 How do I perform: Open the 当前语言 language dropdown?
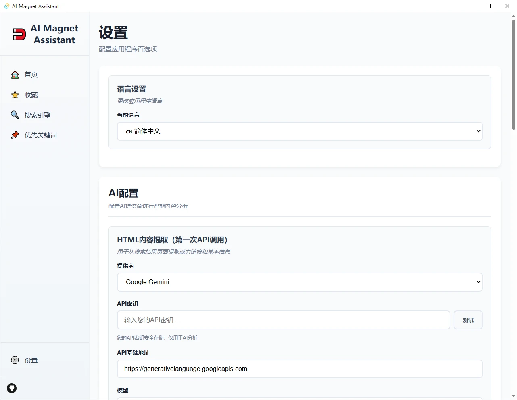[x=299, y=131]
